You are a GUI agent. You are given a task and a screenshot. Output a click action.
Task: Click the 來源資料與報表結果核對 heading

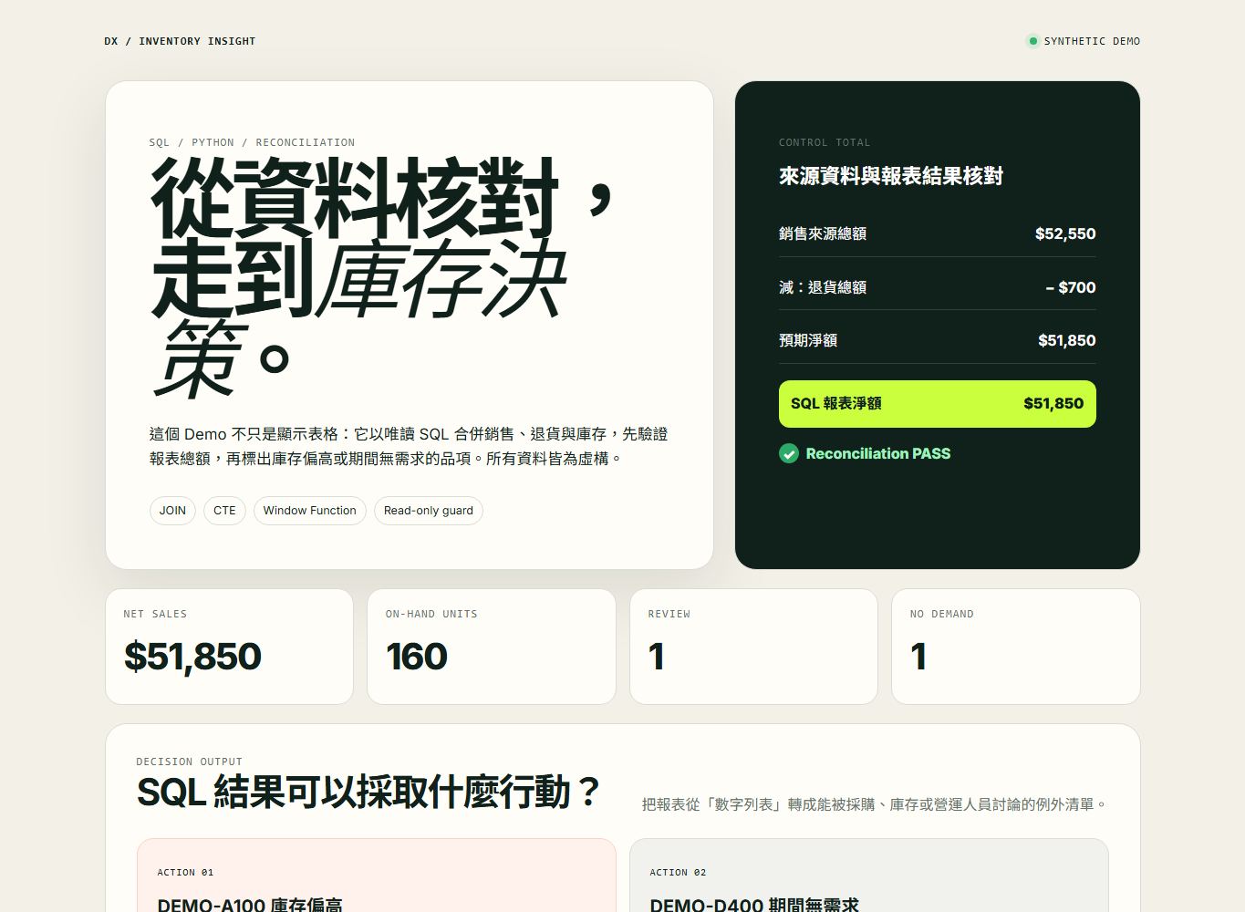pyautogui.click(x=891, y=176)
